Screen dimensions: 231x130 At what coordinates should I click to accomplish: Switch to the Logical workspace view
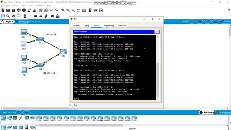point(7,22)
